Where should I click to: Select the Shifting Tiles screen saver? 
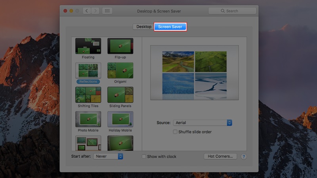coord(88,95)
